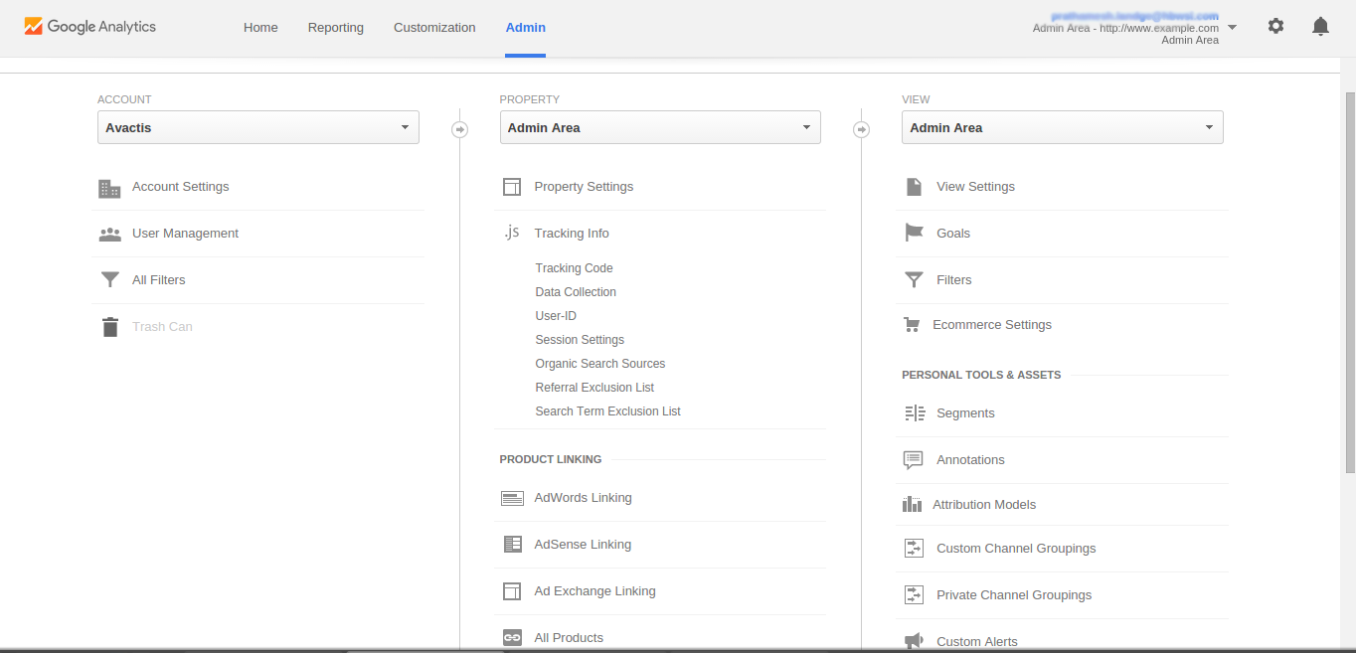Viewport: 1356px width, 653px height.
Task: Click the Goals flag icon
Action: 914,233
